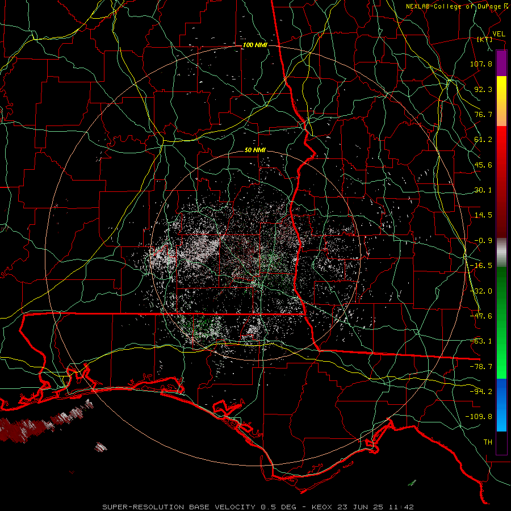511x511 pixels.
Task: Click the blue segment of the color bar
Action: [501, 405]
